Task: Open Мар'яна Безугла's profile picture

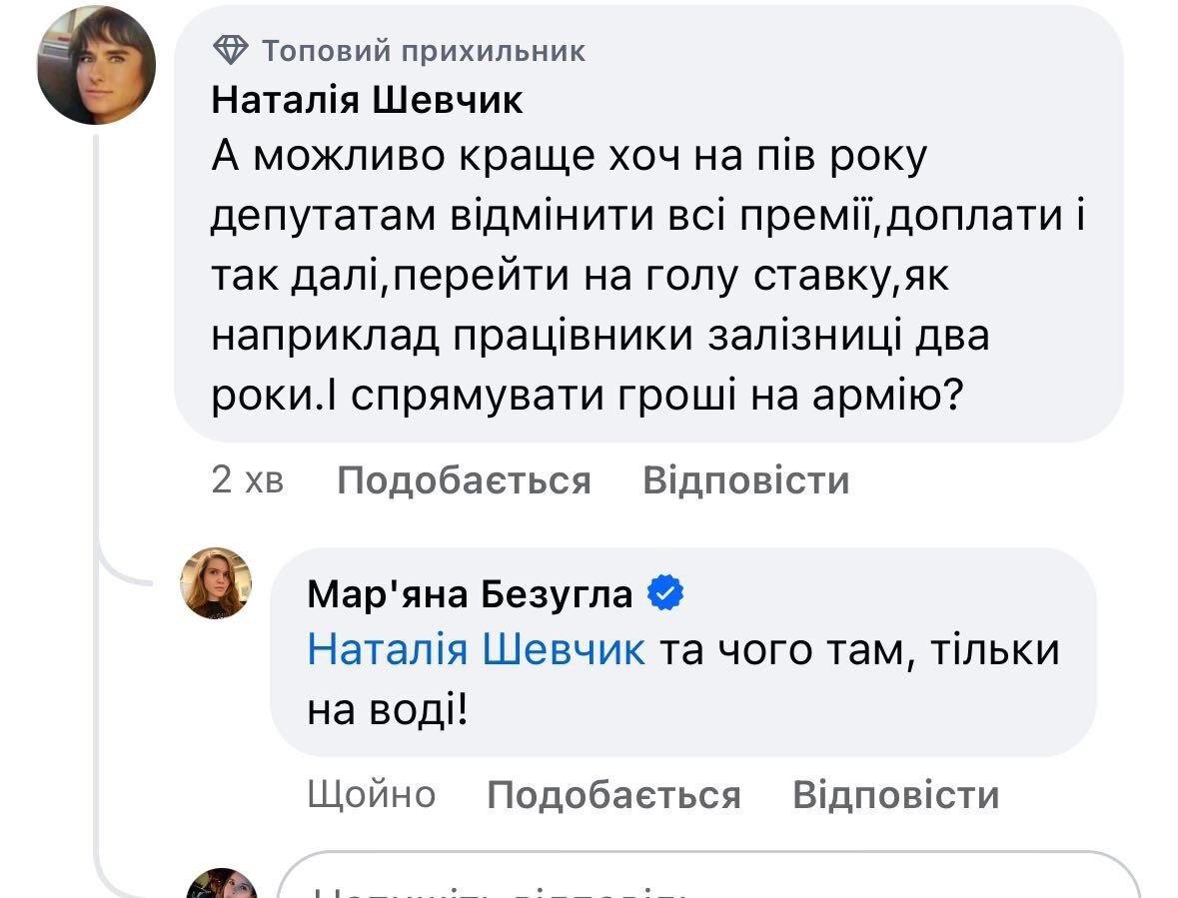Action: (215, 583)
